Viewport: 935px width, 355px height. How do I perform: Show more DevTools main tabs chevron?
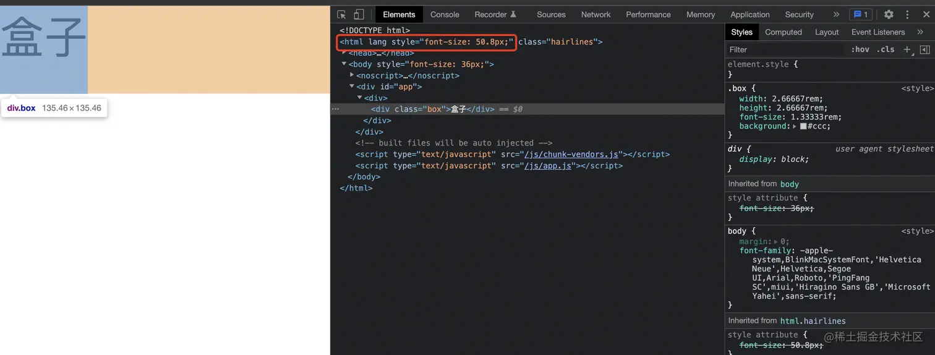[836, 14]
